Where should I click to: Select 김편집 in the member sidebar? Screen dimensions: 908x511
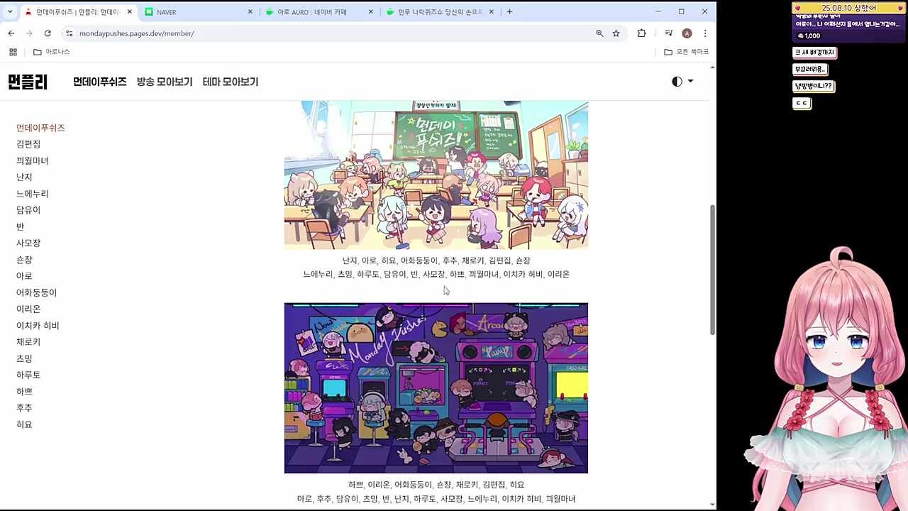pos(28,144)
